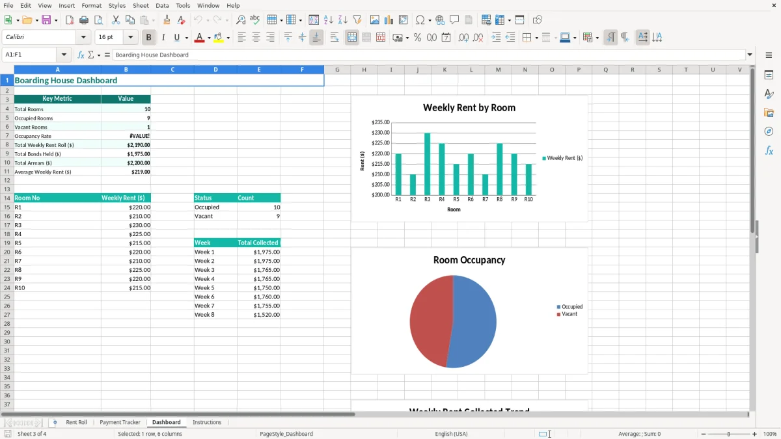Toggle Center Horizontally alignment

pyautogui.click(x=256, y=38)
